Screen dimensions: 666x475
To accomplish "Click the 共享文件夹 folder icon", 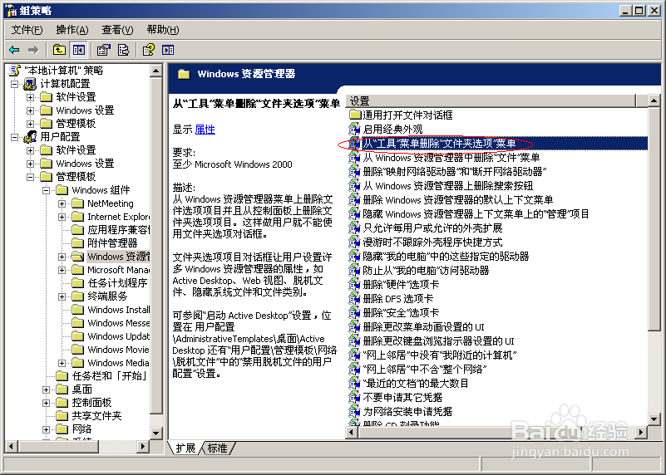I will pos(62,415).
